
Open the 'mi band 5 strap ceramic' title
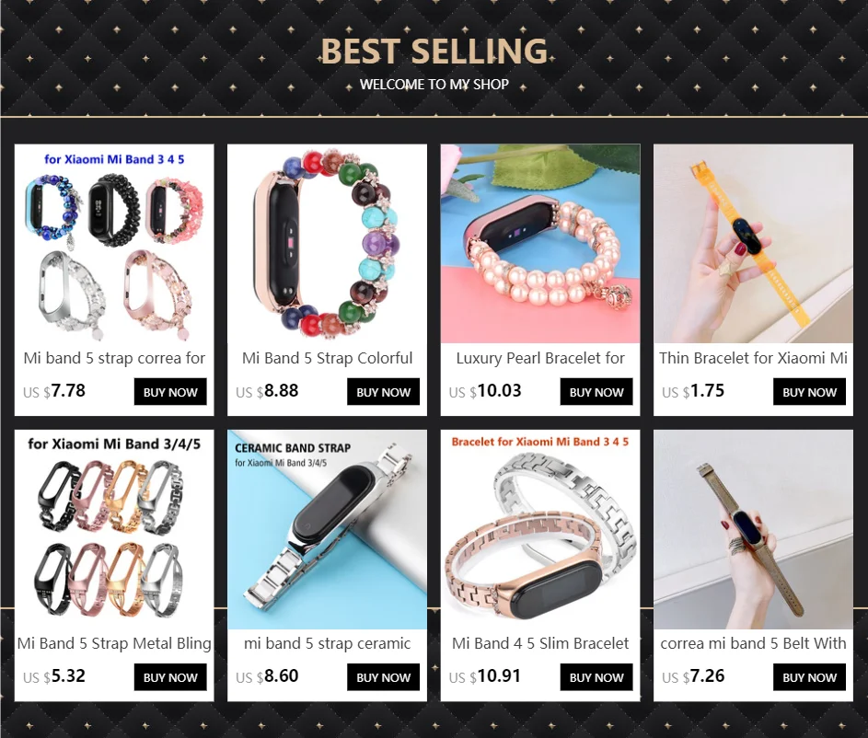coord(327,643)
